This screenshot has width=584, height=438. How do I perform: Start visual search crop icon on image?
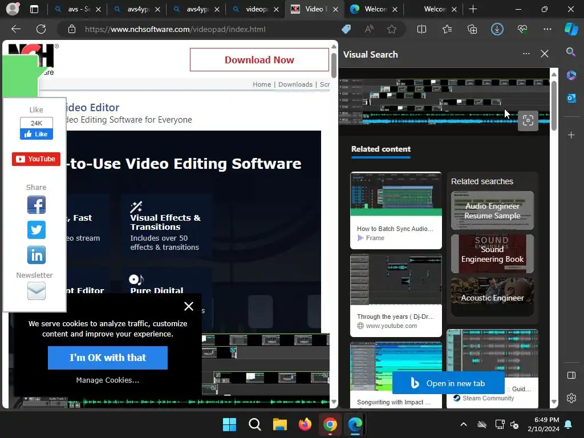(528, 121)
